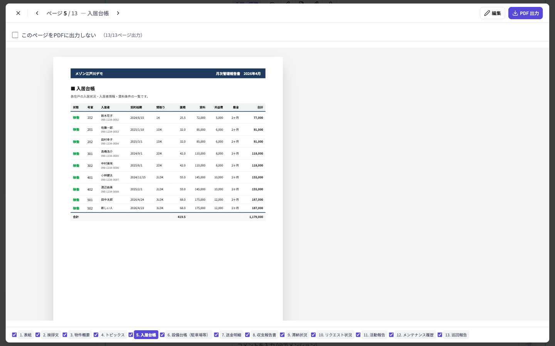Toggle このページをPDFに出力しない checkbox

(x=15, y=35)
